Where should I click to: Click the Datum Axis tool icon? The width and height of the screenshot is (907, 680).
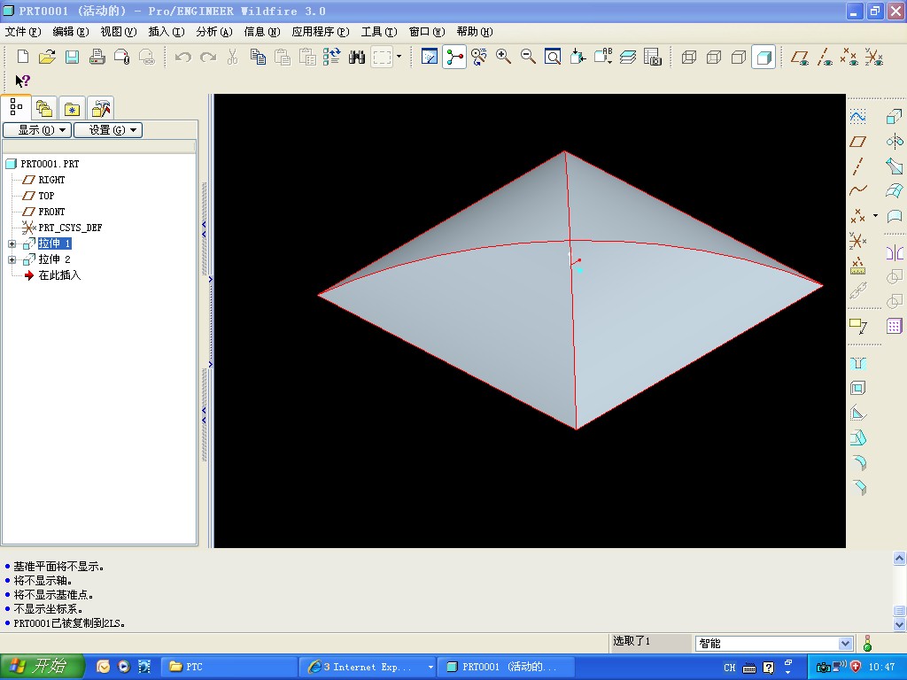[857, 166]
